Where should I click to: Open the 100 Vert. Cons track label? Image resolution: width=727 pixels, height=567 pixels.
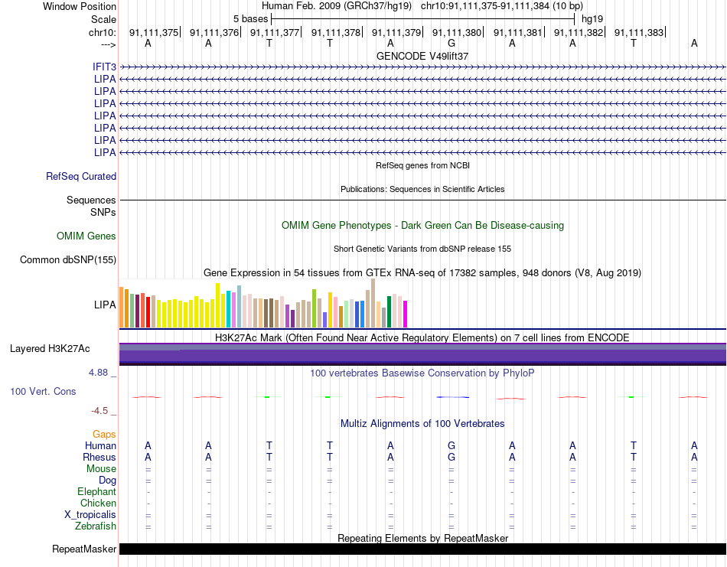(x=43, y=391)
